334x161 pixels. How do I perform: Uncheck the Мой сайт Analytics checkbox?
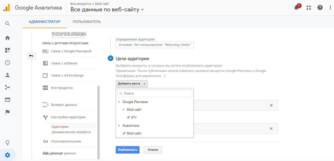(124, 133)
